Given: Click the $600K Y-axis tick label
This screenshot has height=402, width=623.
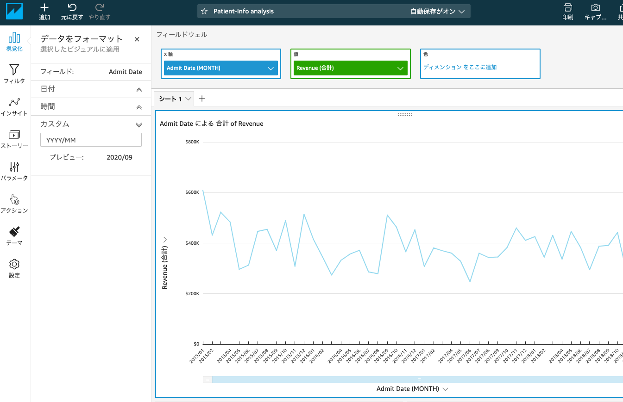Looking at the screenshot, I should [x=193, y=192].
